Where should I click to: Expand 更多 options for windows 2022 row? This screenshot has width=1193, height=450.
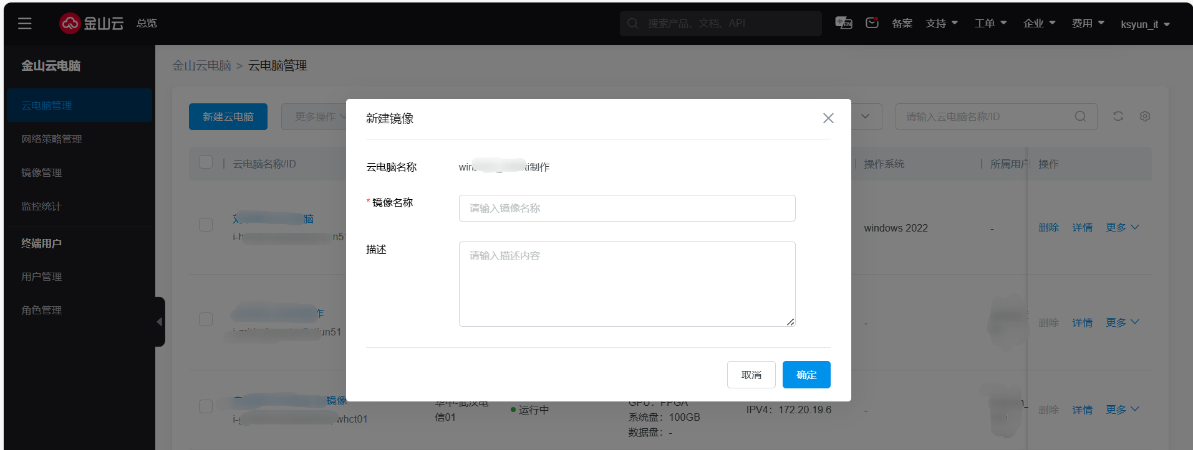(x=1122, y=228)
